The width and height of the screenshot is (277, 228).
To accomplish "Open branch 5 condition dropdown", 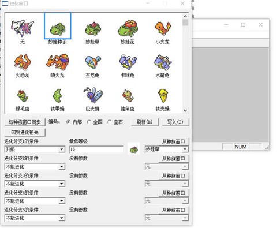I will click(x=35, y=218).
